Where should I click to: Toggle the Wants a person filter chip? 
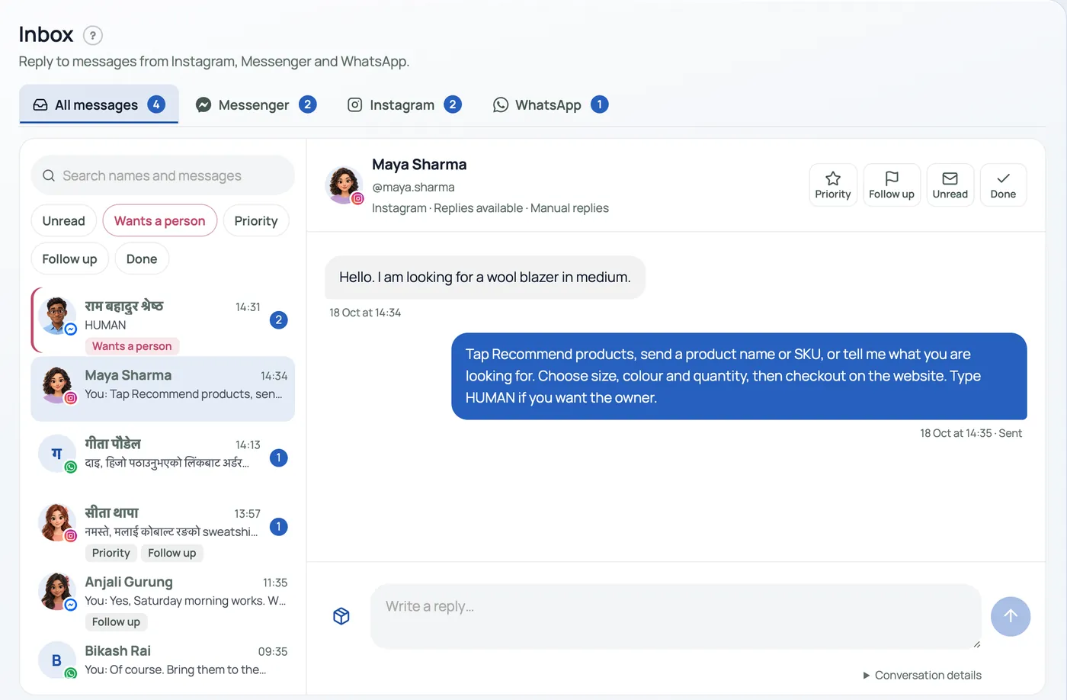[160, 220]
